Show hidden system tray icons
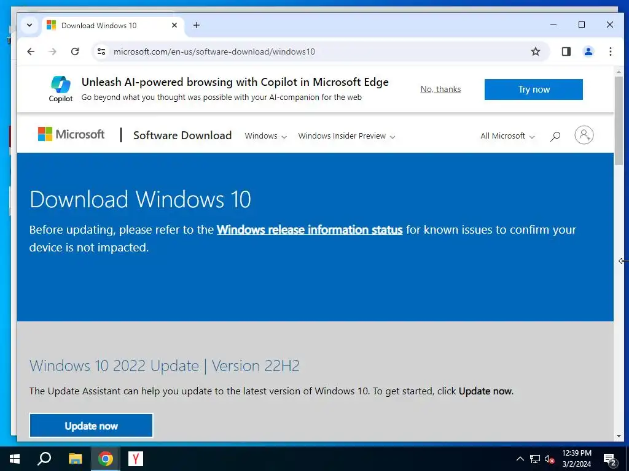Image resolution: width=629 pixels, height=471 pixels. pyautogui.click(x=520, y=459)
